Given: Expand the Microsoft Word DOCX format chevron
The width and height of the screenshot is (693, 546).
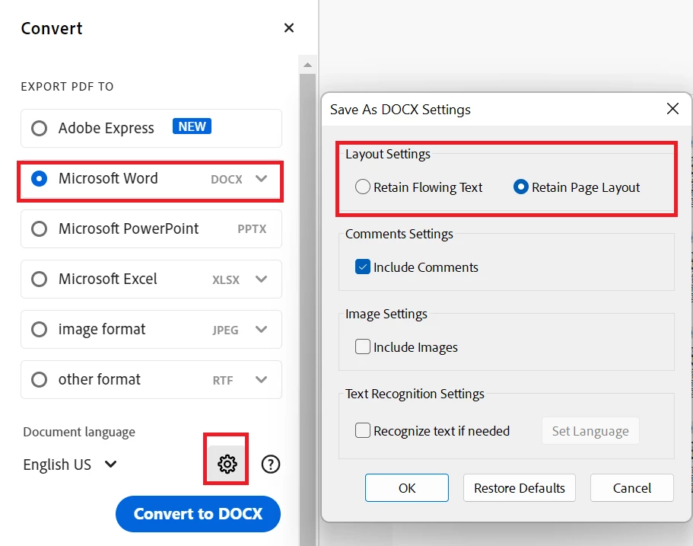Looking at the screenshot, I should point(261,179).
